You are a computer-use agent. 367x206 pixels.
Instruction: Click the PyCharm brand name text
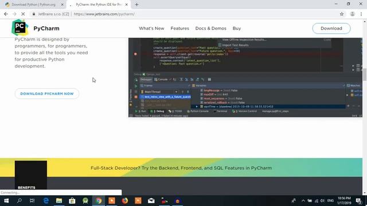(x=46, y=28)
